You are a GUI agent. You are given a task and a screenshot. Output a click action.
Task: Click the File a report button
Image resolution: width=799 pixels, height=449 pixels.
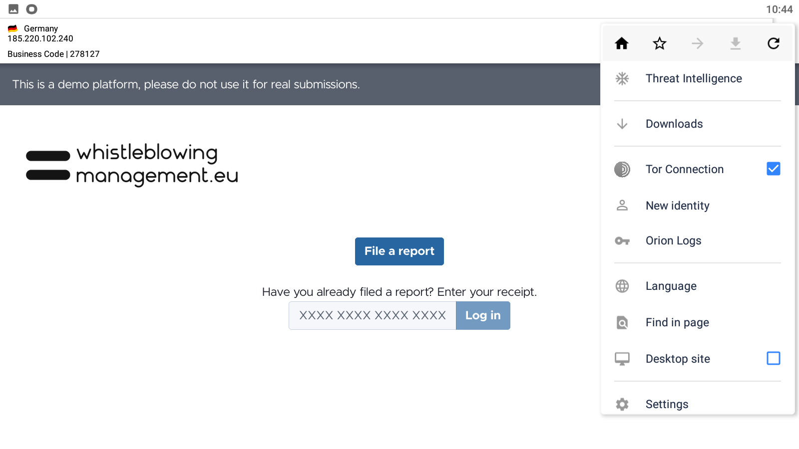pyautogui.click(x=399, y=251)
